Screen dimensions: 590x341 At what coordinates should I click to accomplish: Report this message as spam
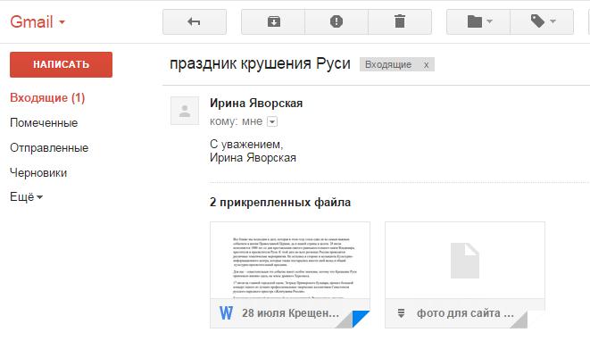click(x=337, y=21)
